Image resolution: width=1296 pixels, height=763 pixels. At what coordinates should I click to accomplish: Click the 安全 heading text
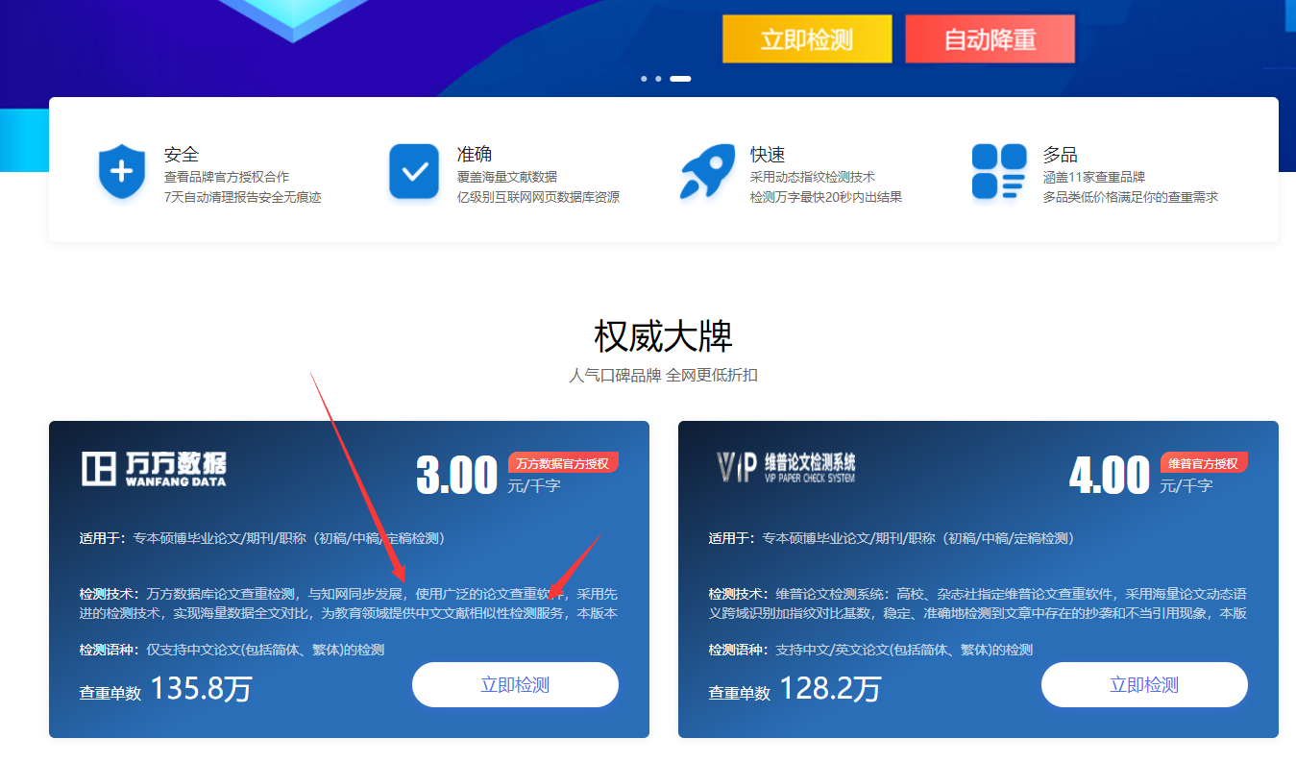click(x=182, y=155)
